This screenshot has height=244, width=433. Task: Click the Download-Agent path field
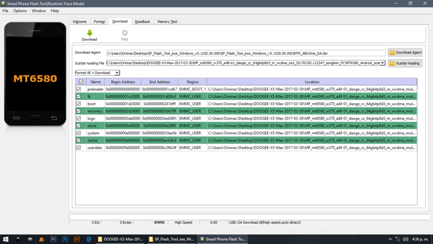tap(245, 53)
